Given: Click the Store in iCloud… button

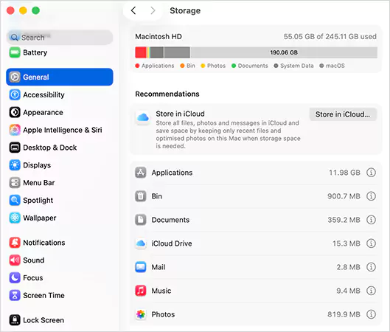Looking at the screenshot, I should [x=343, y=114].
